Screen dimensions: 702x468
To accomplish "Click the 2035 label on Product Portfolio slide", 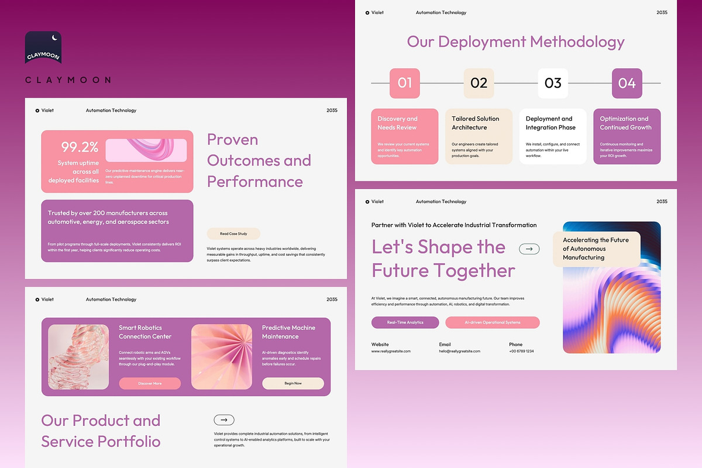I will (332, 300).
